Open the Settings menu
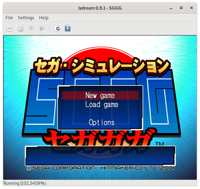 (x=26, y=18)
